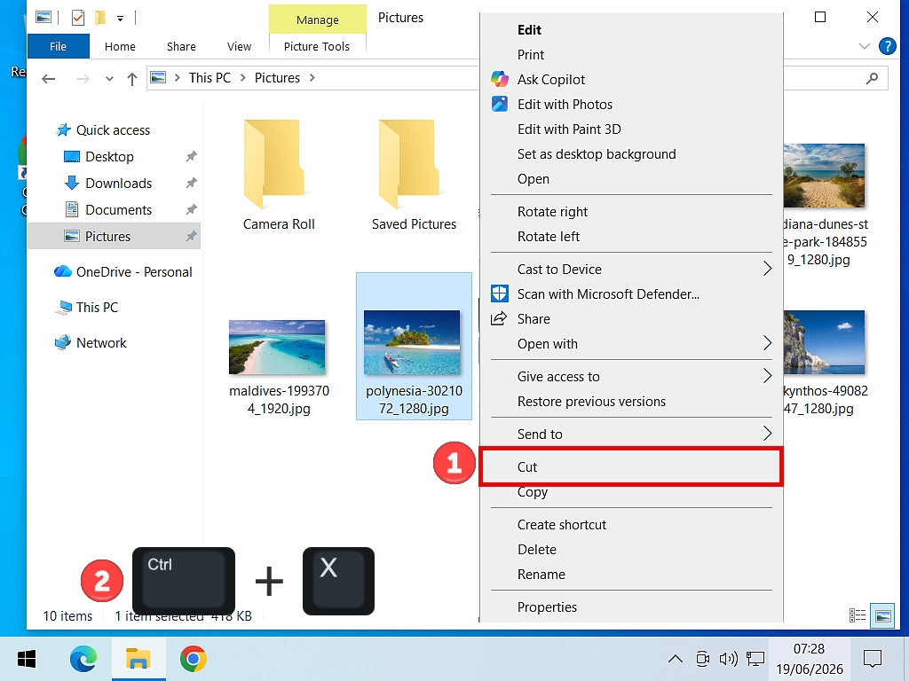Click the taskbar clock showing 07:28
The width and height of the screenshot is (909, 681).
810,659
